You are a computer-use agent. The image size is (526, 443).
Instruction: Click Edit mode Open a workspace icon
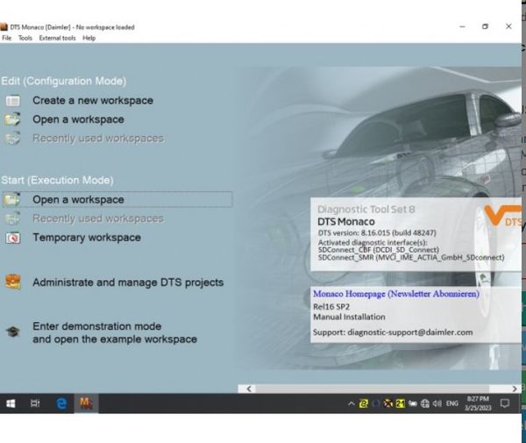[13, 119]
